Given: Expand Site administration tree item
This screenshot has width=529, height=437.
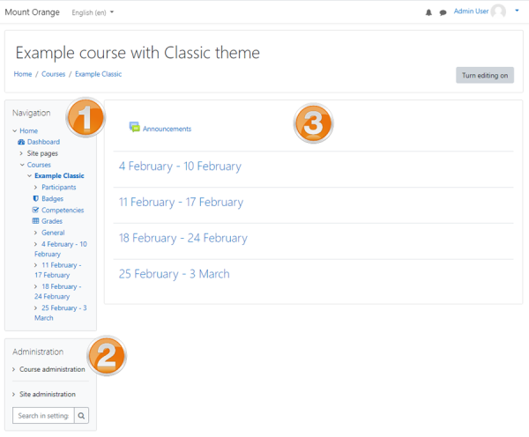Looking at the screenshot, I should pos(47,394).
